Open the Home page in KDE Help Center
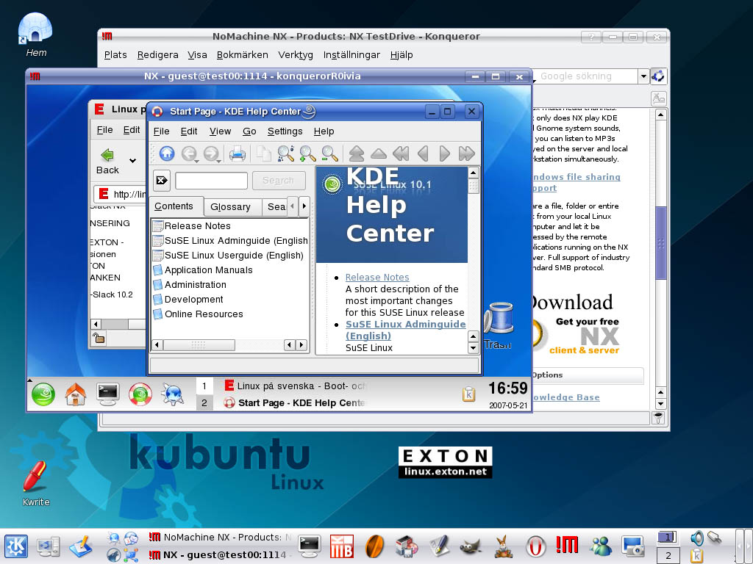 point(168,152)
